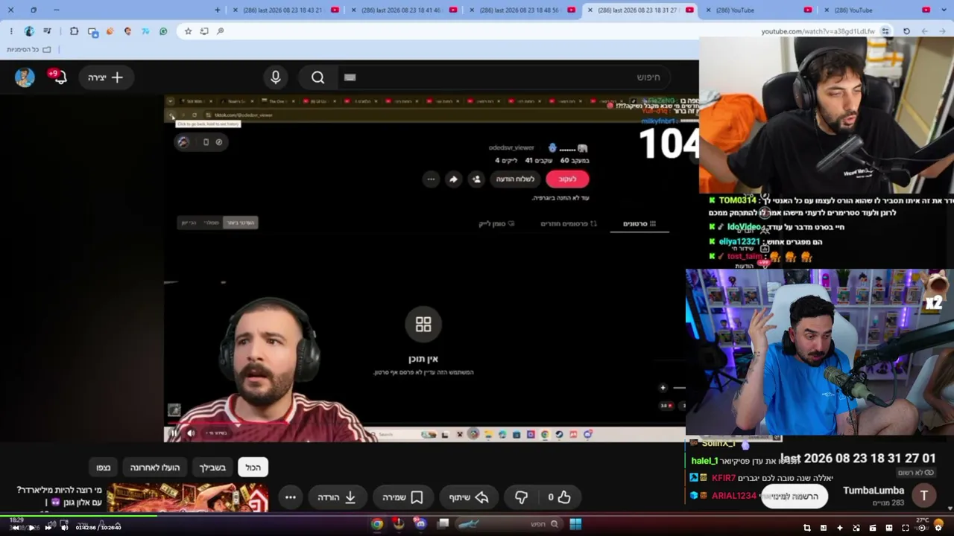Close the active 18 31 27 browser tab

590,10
